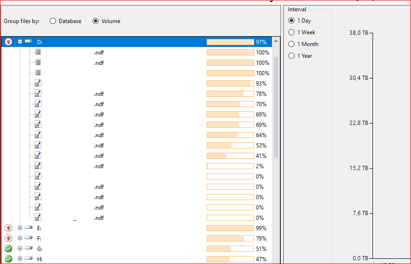Click the green checkmark icon for G: volume
Image resolution: width=411 pixels, height=264 pixels.
pos(8,248)
